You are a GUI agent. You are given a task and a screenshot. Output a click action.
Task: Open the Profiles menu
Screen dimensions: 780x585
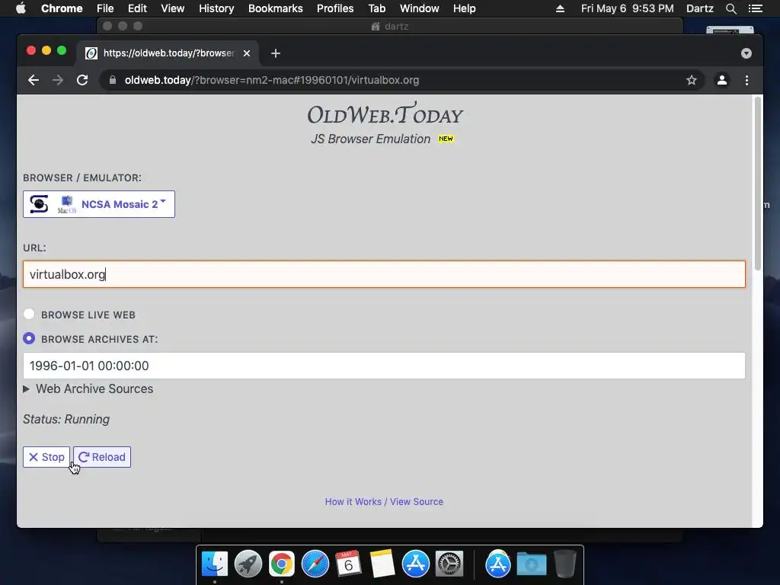point(335,8)
